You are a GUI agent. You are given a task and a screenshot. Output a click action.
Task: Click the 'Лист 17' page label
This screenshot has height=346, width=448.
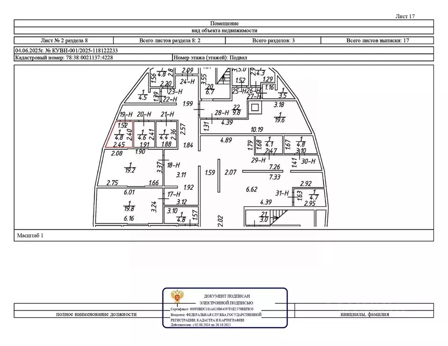(404, 16)
